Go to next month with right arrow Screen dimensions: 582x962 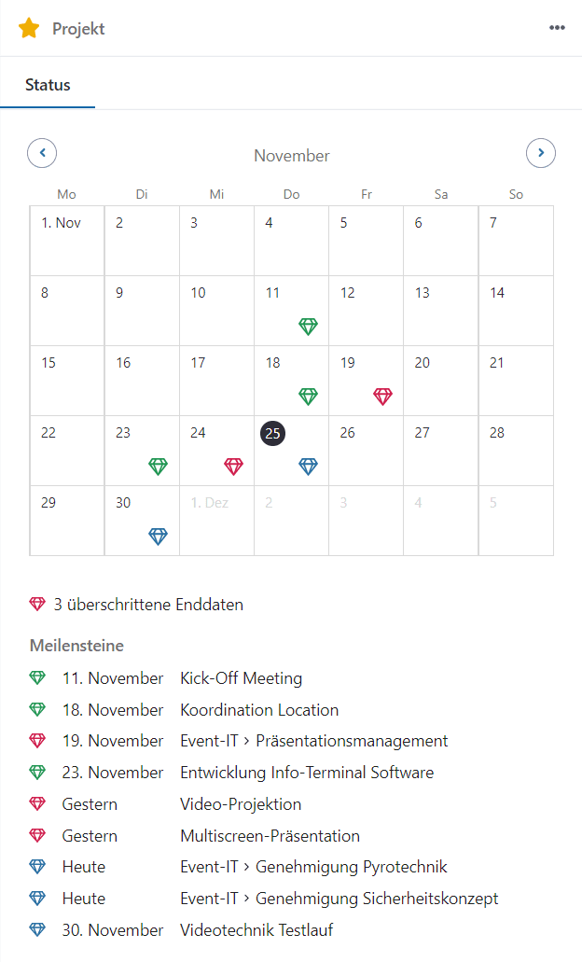(x=541, y=153)
